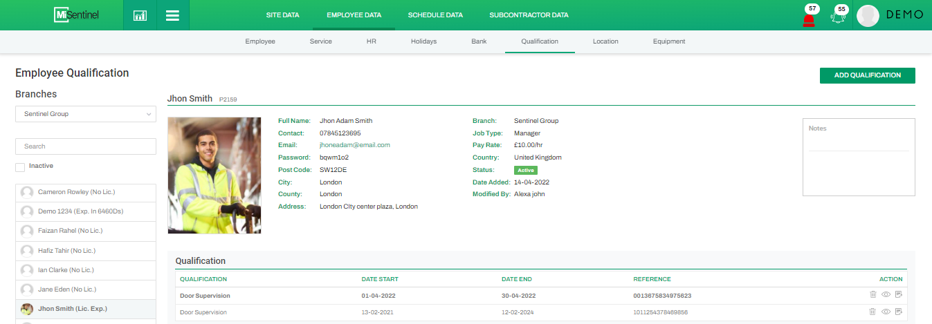View second Door Supervision qualification eye icon
932x324 pixels.
point(886,312)
